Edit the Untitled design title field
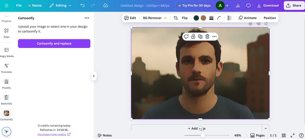 pos(145,5)
